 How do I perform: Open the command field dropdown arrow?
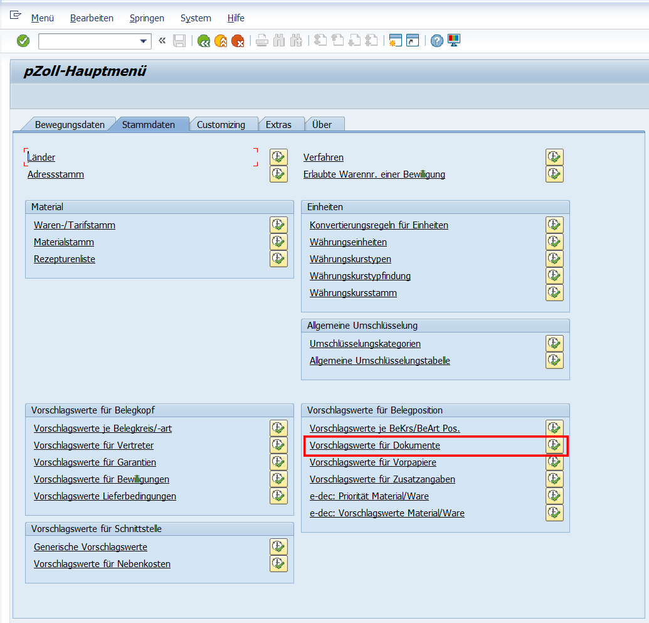point(144,41)
